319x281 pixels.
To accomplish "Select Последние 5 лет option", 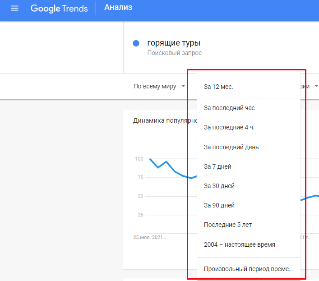I will click(228, 225).
